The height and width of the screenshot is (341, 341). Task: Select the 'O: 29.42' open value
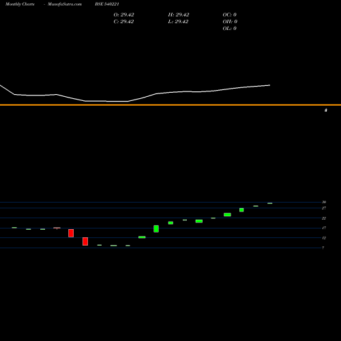click(x=123, y=15)
